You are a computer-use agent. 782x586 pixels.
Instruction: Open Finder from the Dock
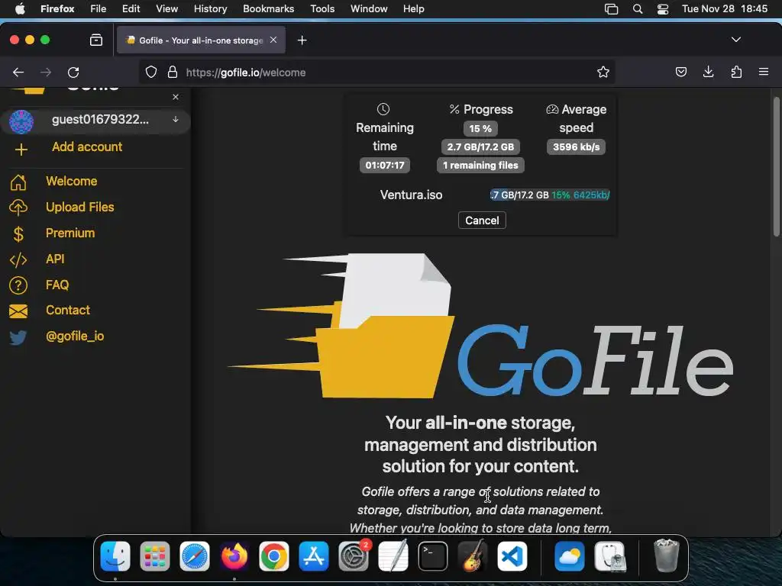(x=115, y=556)
